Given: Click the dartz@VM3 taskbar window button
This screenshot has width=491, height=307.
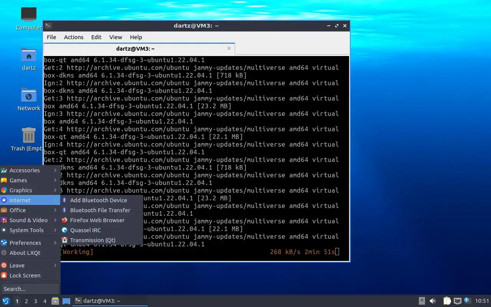Looking at the screenshot, I should point(110,301).
